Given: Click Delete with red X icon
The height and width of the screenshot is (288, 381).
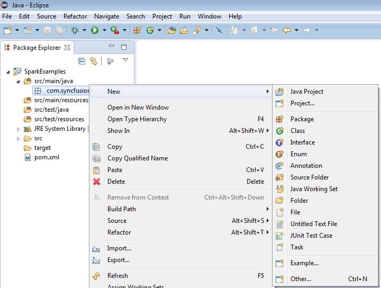Looking at the screenshot, I should [x=181, y=182].
